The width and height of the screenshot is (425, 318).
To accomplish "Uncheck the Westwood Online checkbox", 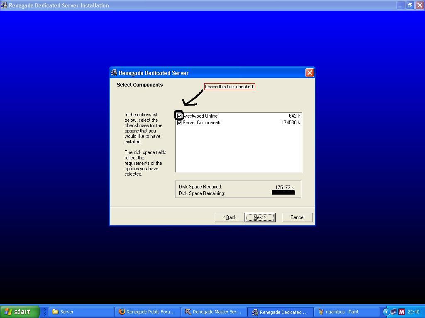I will click(179, 116).
